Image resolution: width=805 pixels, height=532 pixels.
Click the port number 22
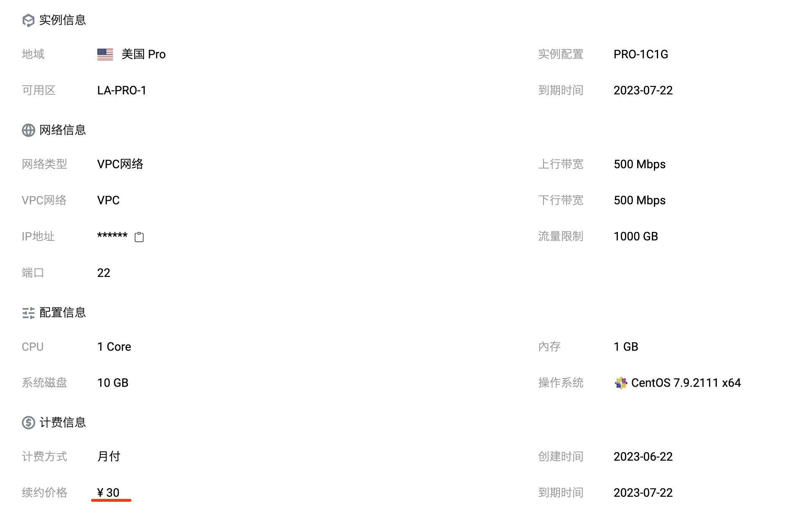click(104, 273)
